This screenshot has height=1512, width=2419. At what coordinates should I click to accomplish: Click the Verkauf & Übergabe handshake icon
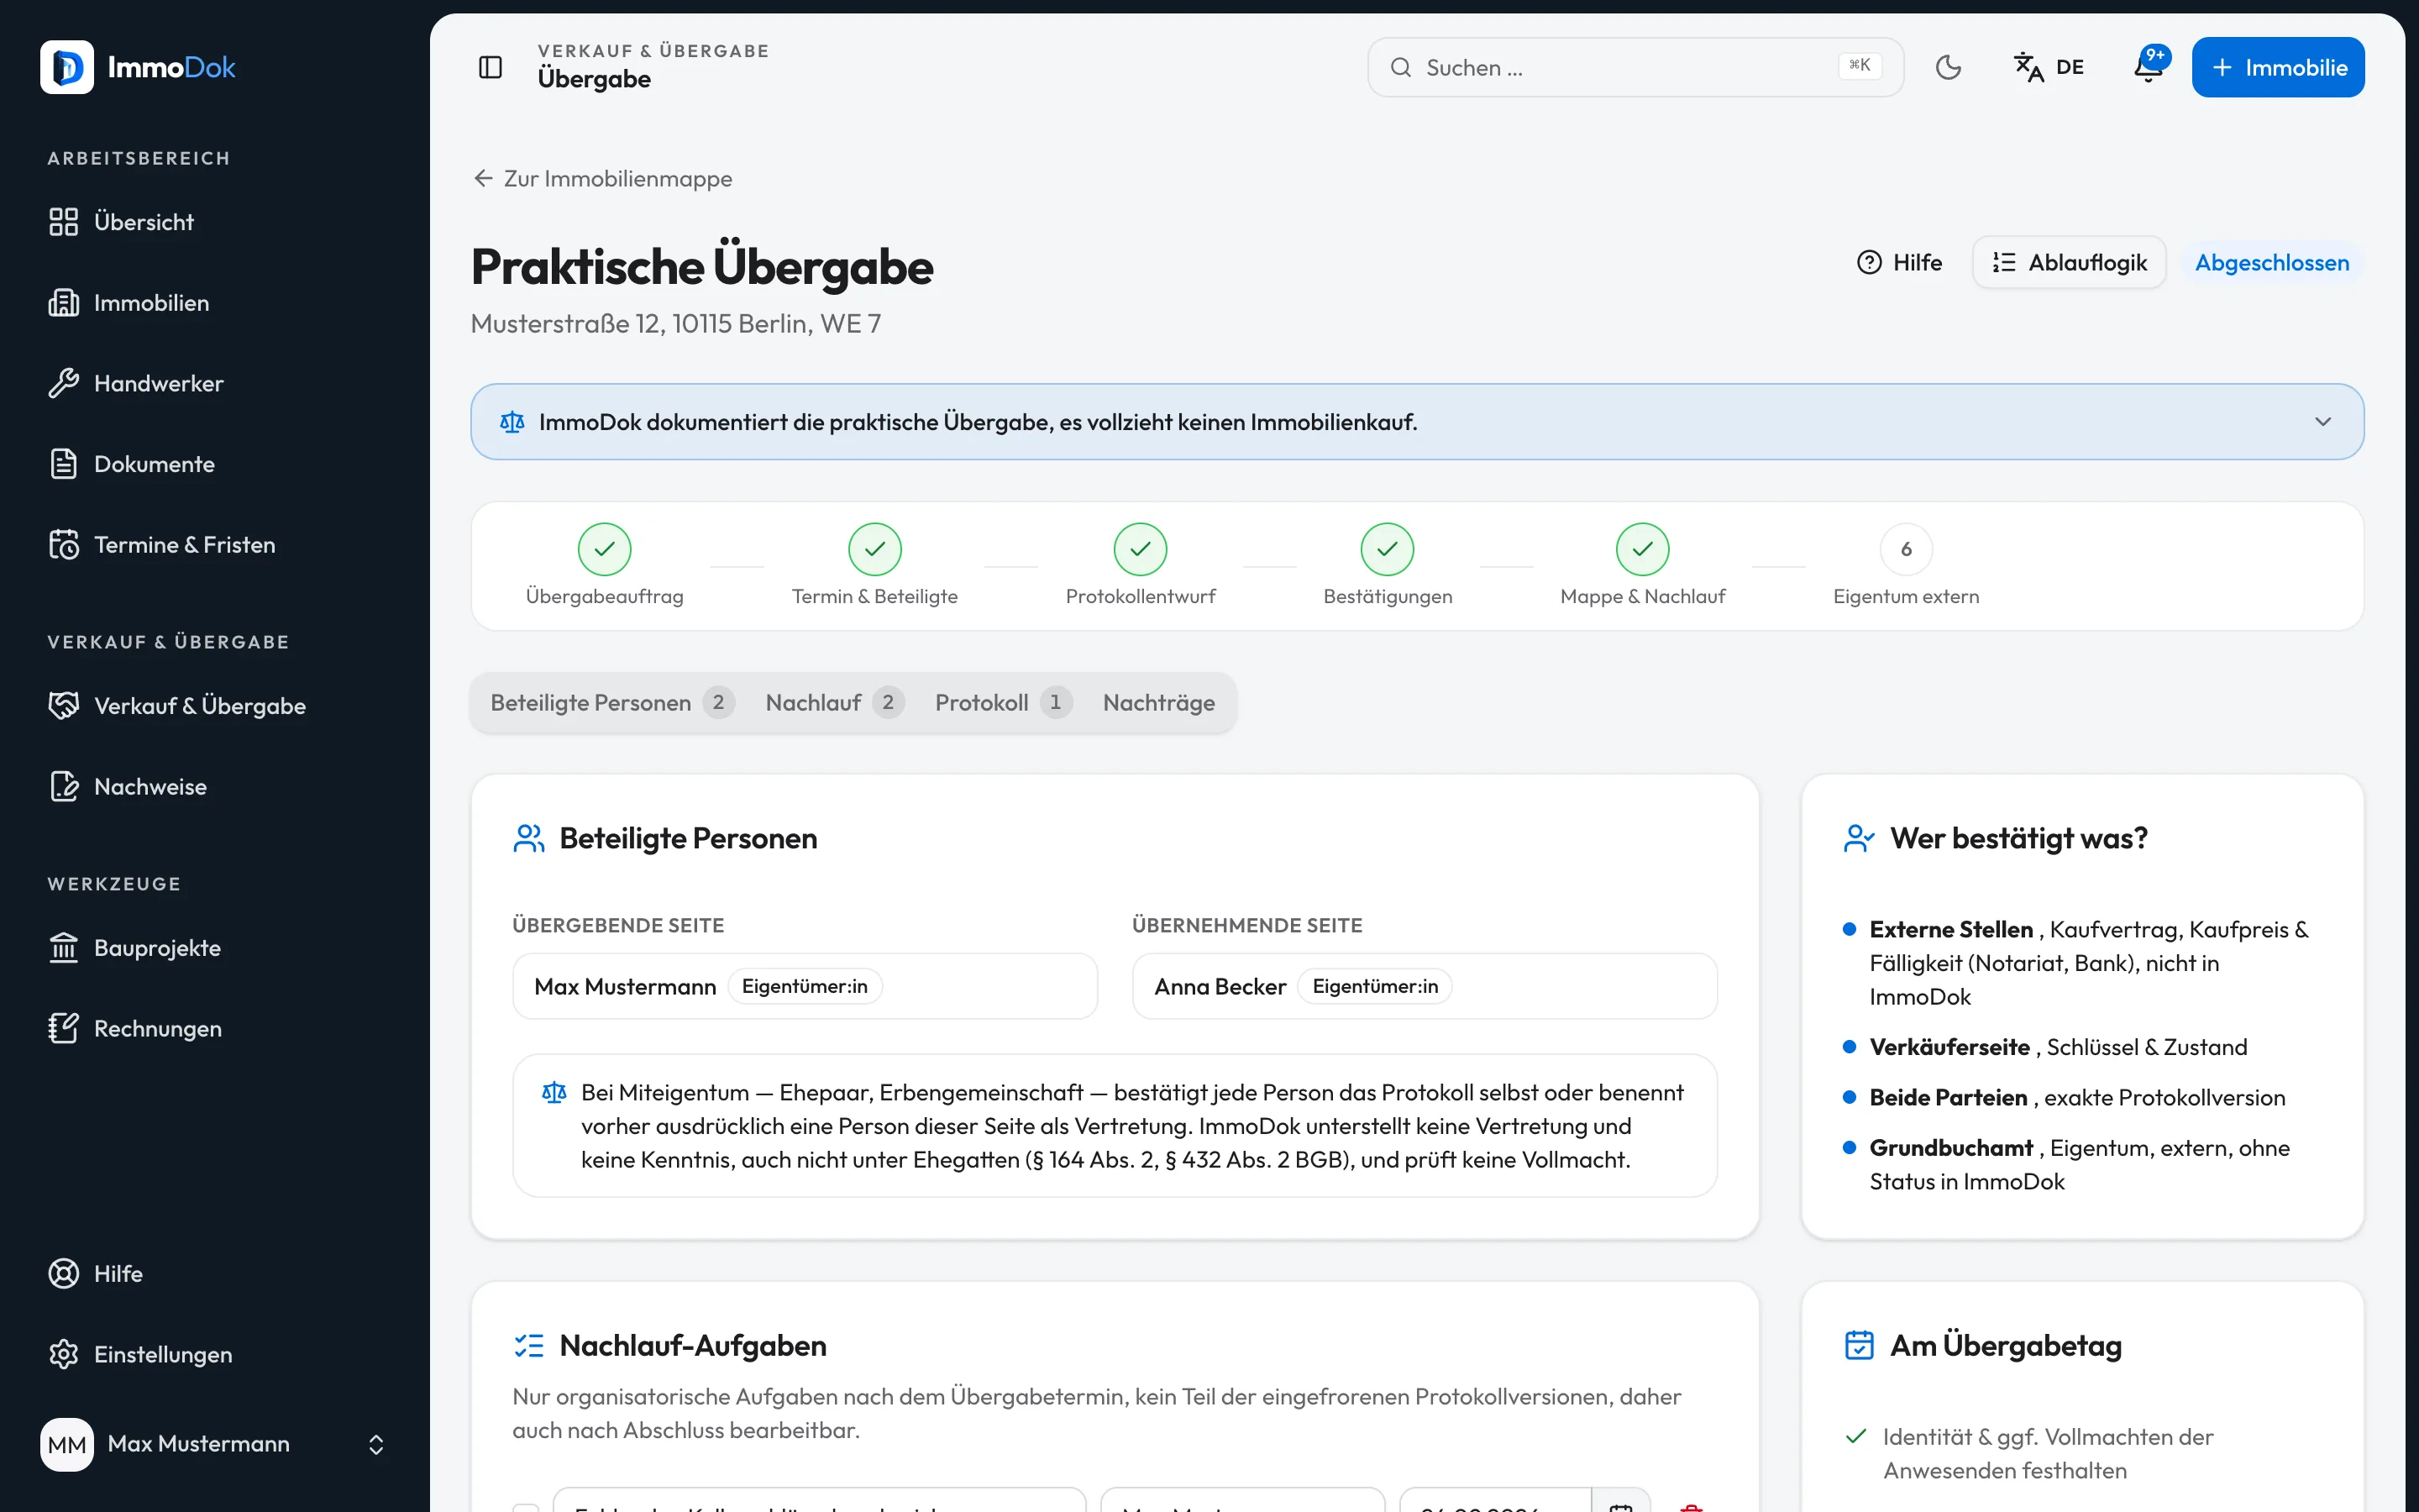click(63, 706)
